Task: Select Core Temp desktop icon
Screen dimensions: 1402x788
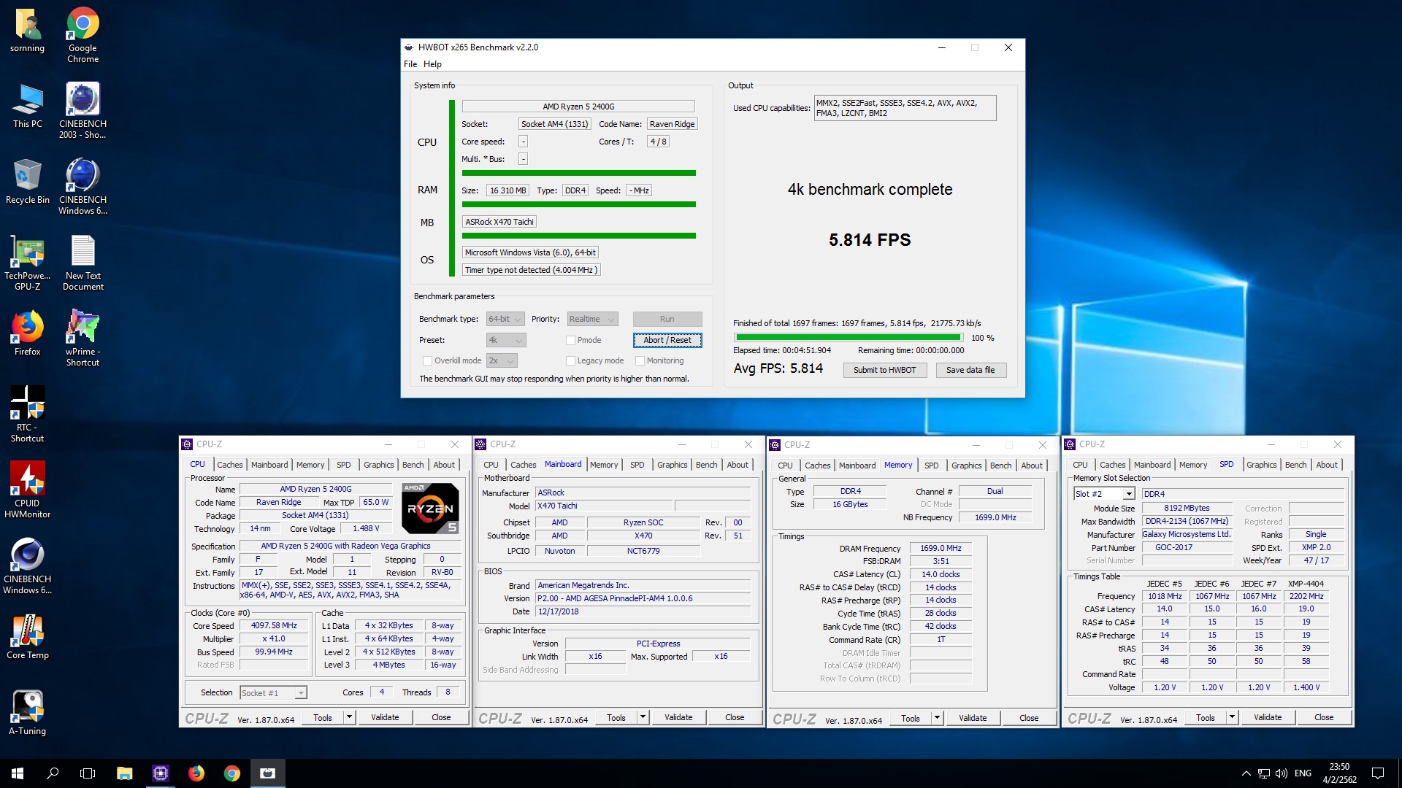Action: tap(28, 638)
